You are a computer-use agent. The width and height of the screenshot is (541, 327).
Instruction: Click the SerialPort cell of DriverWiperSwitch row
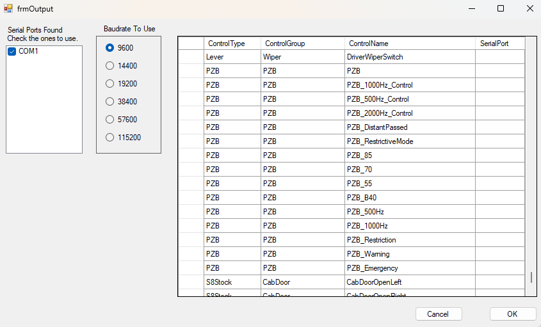click(x=500, y=57)
